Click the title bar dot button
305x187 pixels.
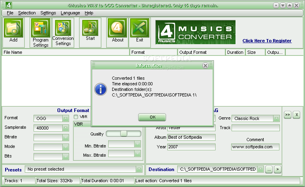[276, 6]
